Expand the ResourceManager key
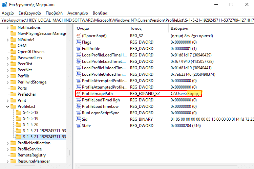Screen dimensions: 254x169 pos(7,162)
